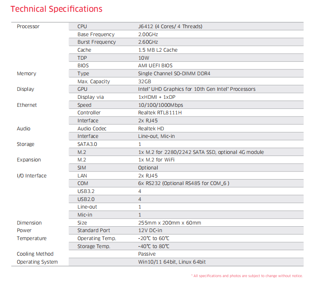Select the SATA3.0 storage label
This screenshot has height=283, width=310.
[x=87, y=144]
